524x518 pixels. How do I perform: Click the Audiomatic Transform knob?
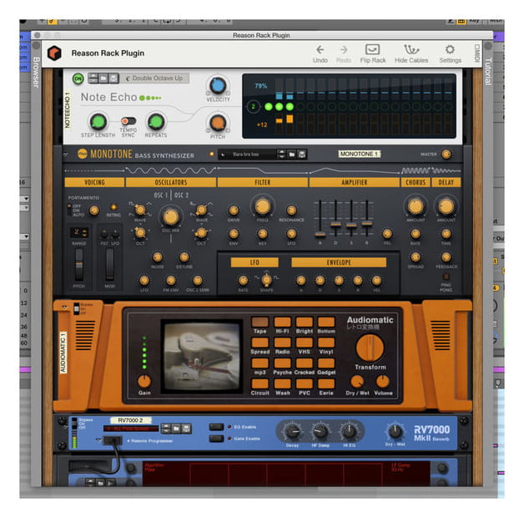[x=370, y=348]
